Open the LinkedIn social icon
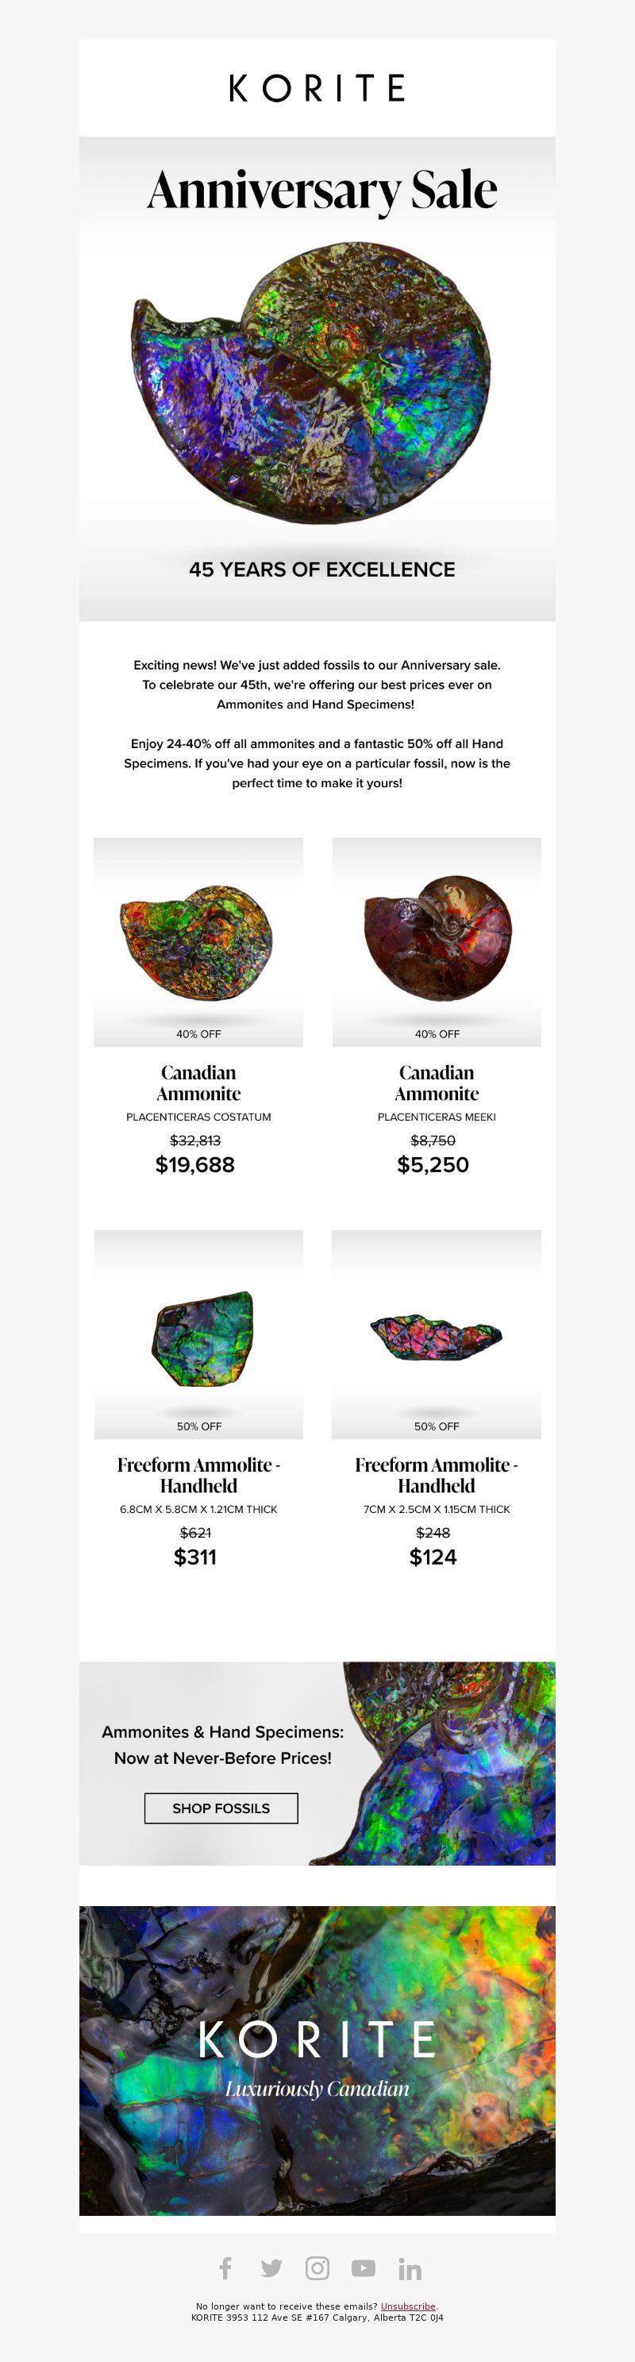 click(410, 2268)
